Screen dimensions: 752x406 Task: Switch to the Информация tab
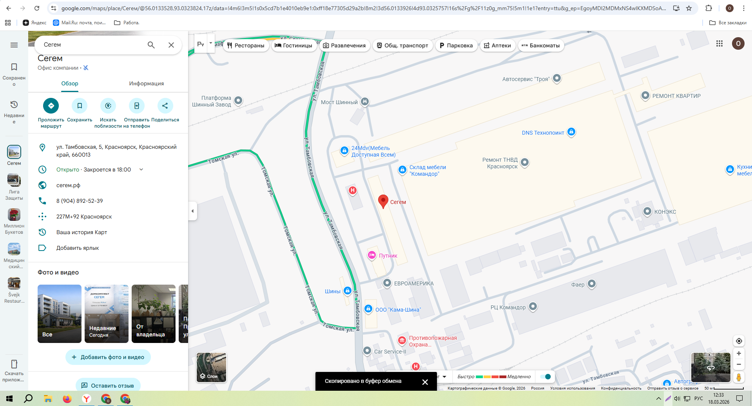[147, 84]
